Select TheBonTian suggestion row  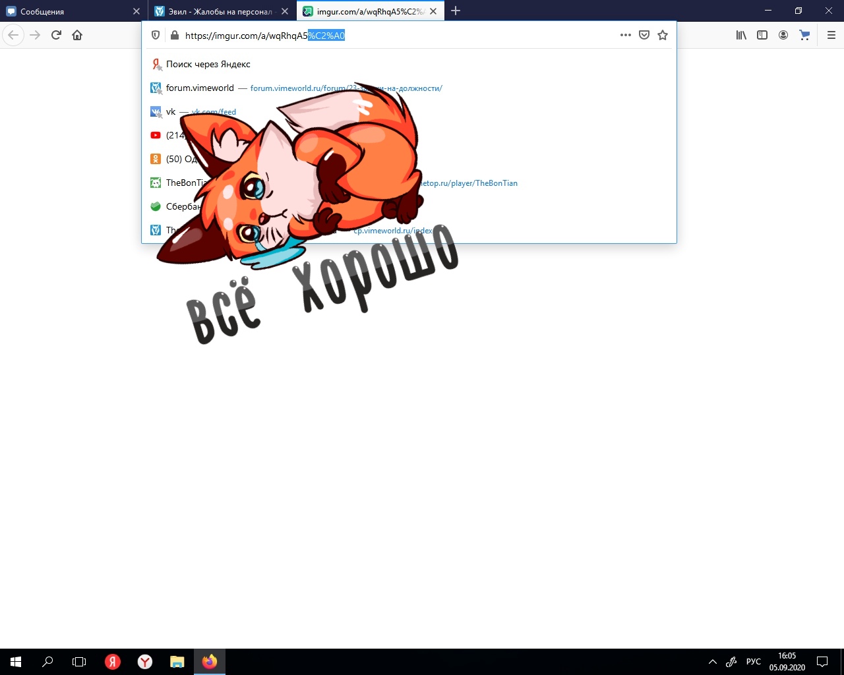[409, 183]
